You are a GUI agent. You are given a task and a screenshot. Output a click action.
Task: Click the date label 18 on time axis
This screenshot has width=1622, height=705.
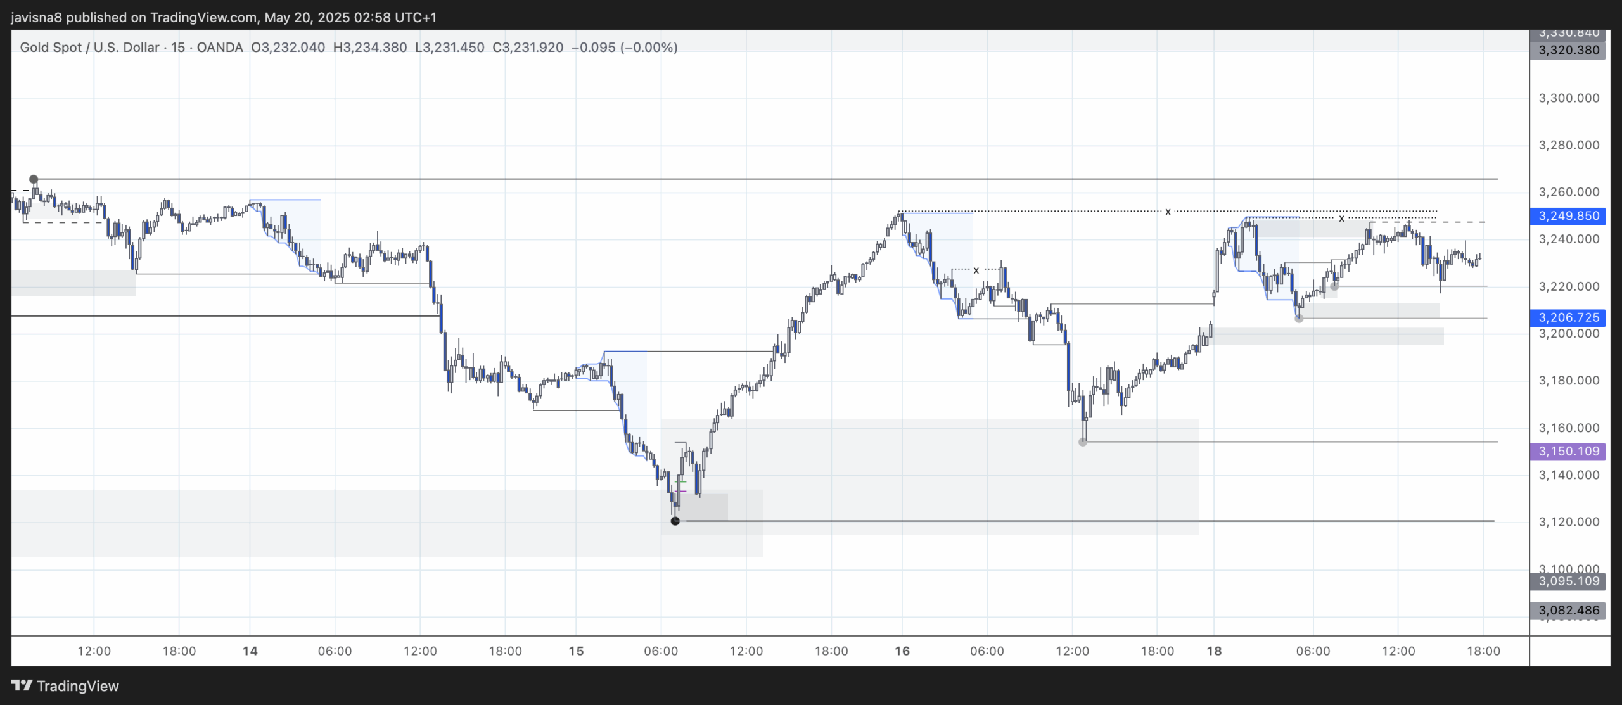coord(1213,651)
